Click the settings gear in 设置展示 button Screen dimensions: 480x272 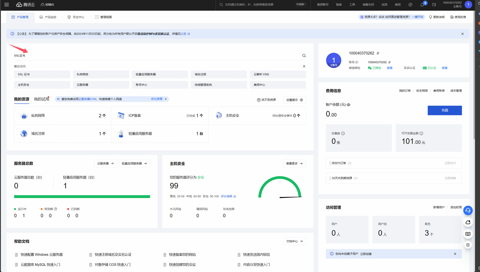pyautogui.click(x=301, y=100)
